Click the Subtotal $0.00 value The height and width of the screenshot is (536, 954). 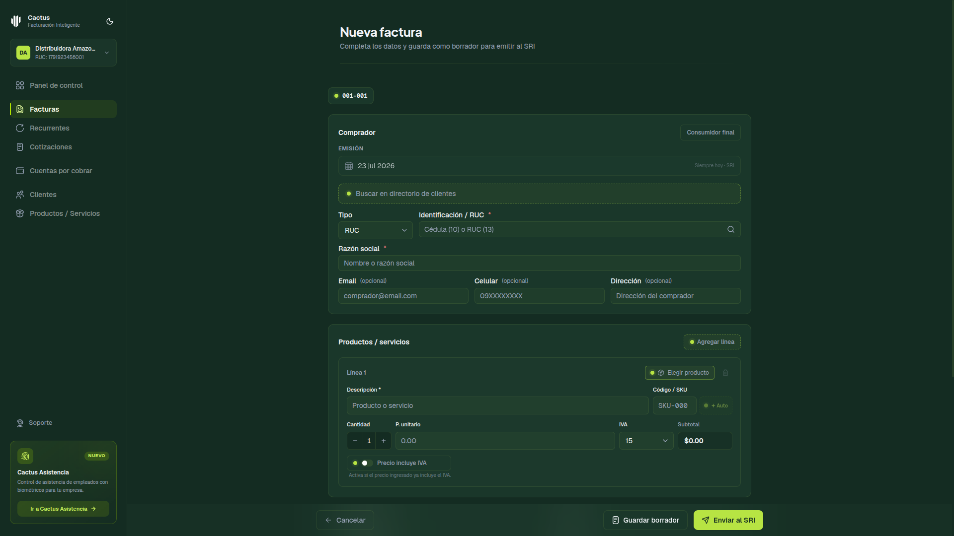[x=705, y=441]
